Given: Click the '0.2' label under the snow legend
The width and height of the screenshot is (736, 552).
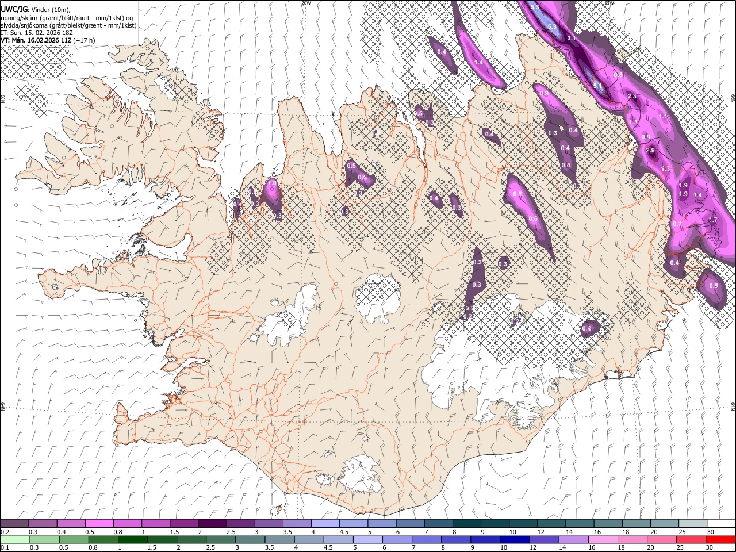Looking at the screenshot, I should (x=5, y=532).
